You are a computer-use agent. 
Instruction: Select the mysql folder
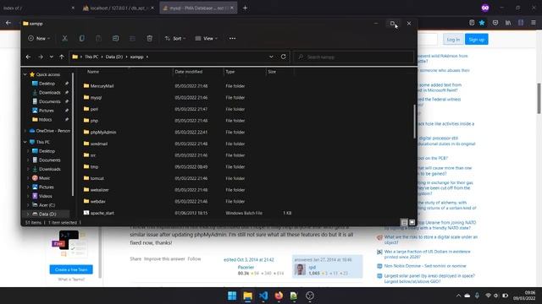[96, 98]
